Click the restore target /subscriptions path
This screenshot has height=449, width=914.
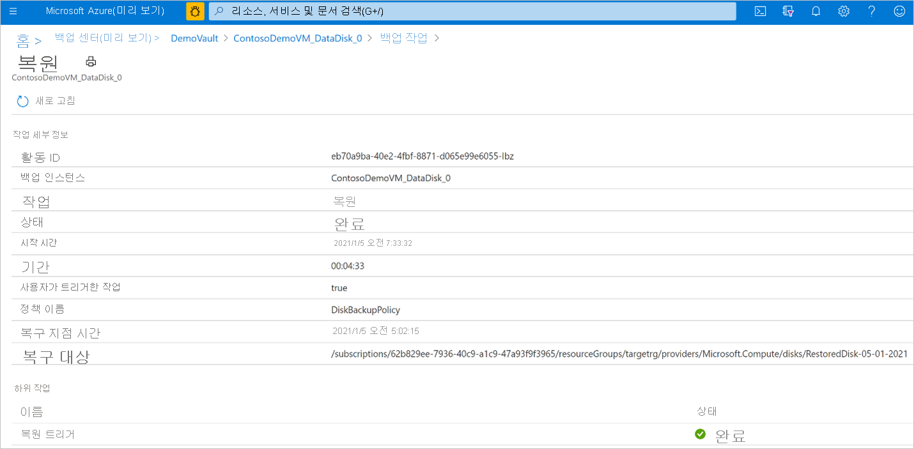coord(619,354)
